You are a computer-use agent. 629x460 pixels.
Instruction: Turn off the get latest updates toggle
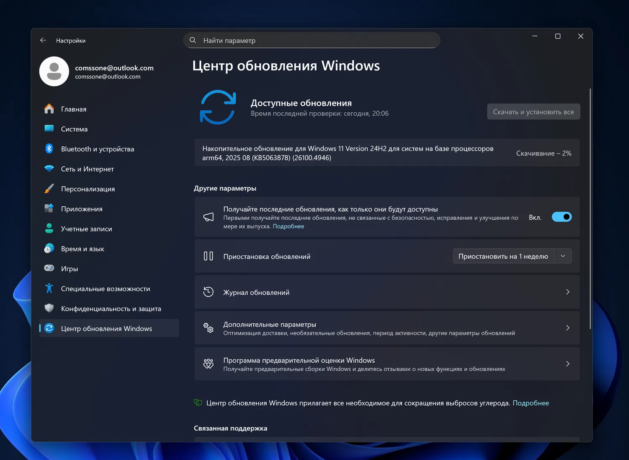pos(561,217)
